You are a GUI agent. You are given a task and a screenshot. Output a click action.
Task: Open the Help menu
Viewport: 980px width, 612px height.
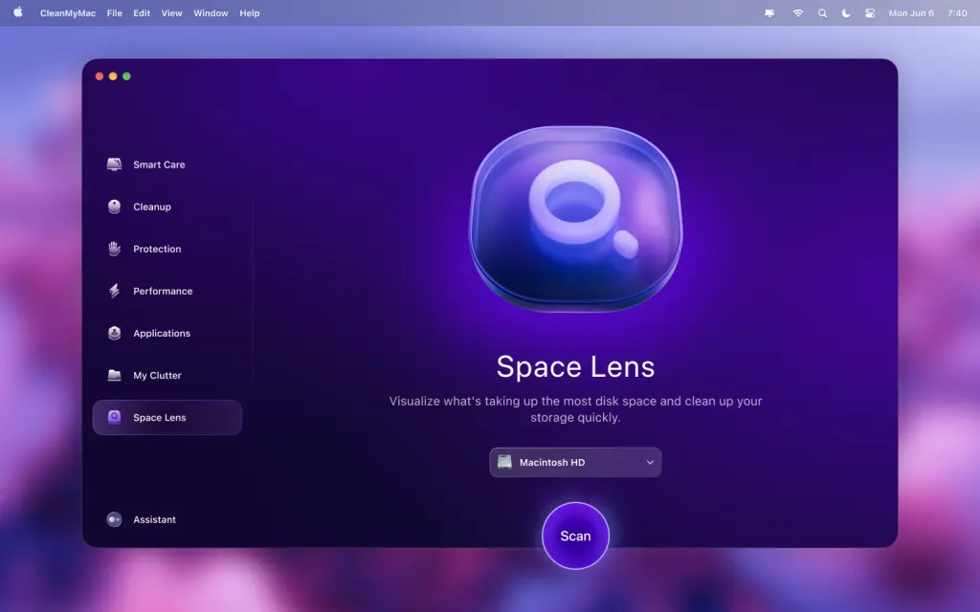click(249, 12)
